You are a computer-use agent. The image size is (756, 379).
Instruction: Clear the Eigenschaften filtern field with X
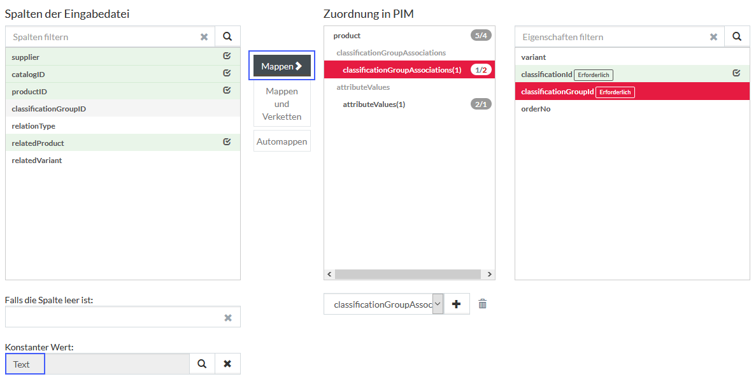pos(713,37)
